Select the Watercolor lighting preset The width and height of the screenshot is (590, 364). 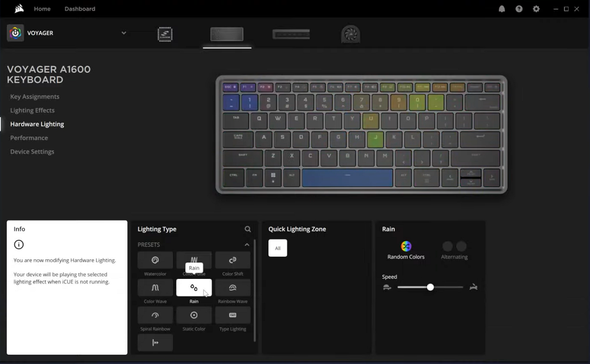[x=155, y=260]
